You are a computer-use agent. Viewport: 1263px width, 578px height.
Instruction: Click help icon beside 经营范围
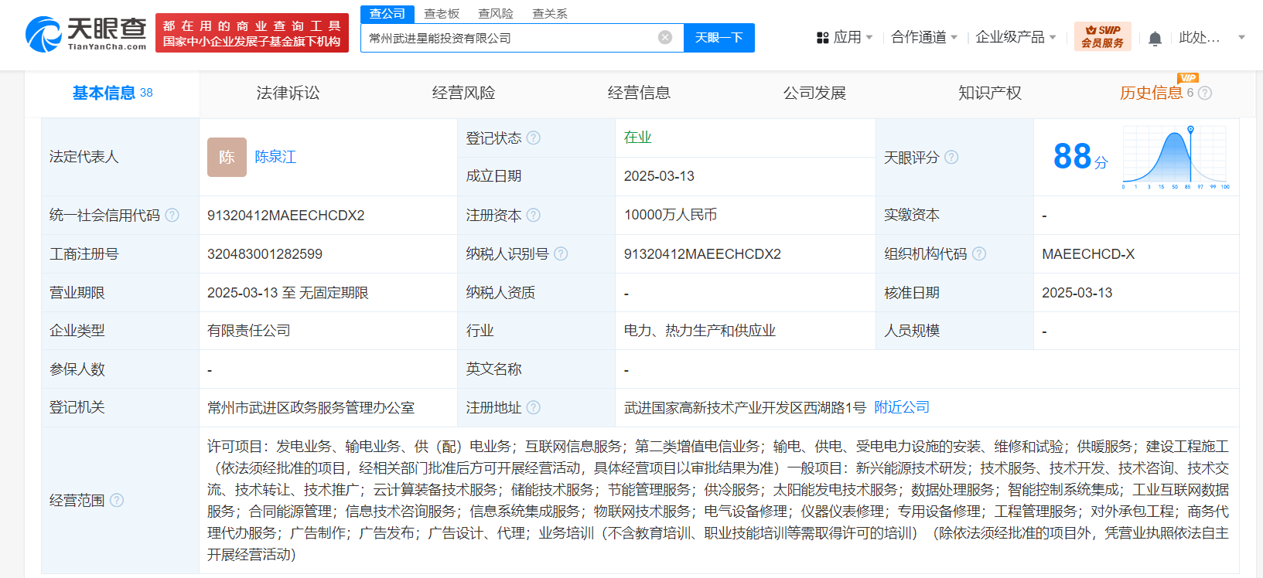[117, 501]
